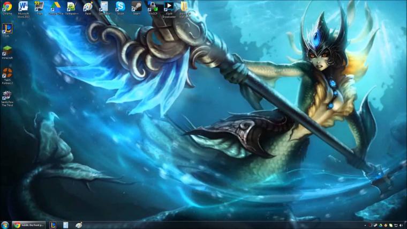Open the Google Drive desktop shortcut
407x229 pixels.
(55, 9)
